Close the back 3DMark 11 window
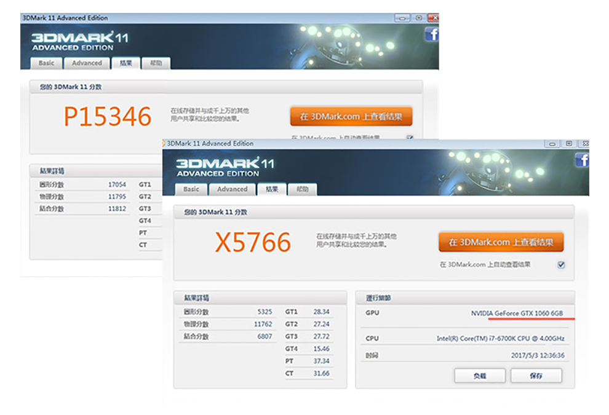 click(434, 18)
